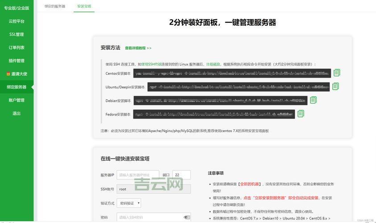Select the Fedora install command text
Screen dimensions: 376x223
point(214,114)
